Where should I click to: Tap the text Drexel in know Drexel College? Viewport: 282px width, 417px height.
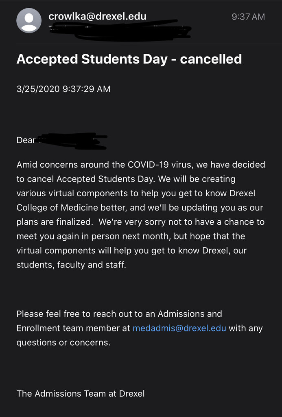242,193
